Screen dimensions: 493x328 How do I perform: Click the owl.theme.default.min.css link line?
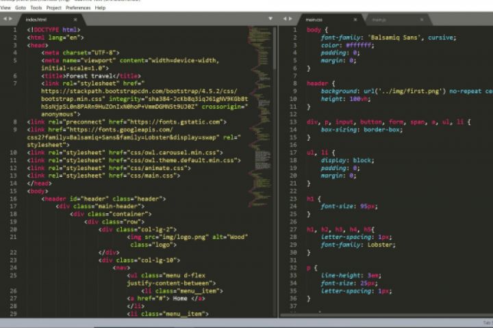pyautogui.click(x=134, y=161)
